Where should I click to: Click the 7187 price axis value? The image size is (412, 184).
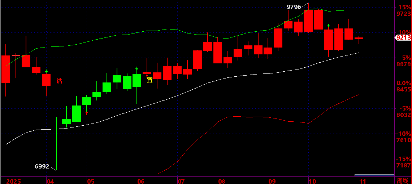click(x=404, y=166)
